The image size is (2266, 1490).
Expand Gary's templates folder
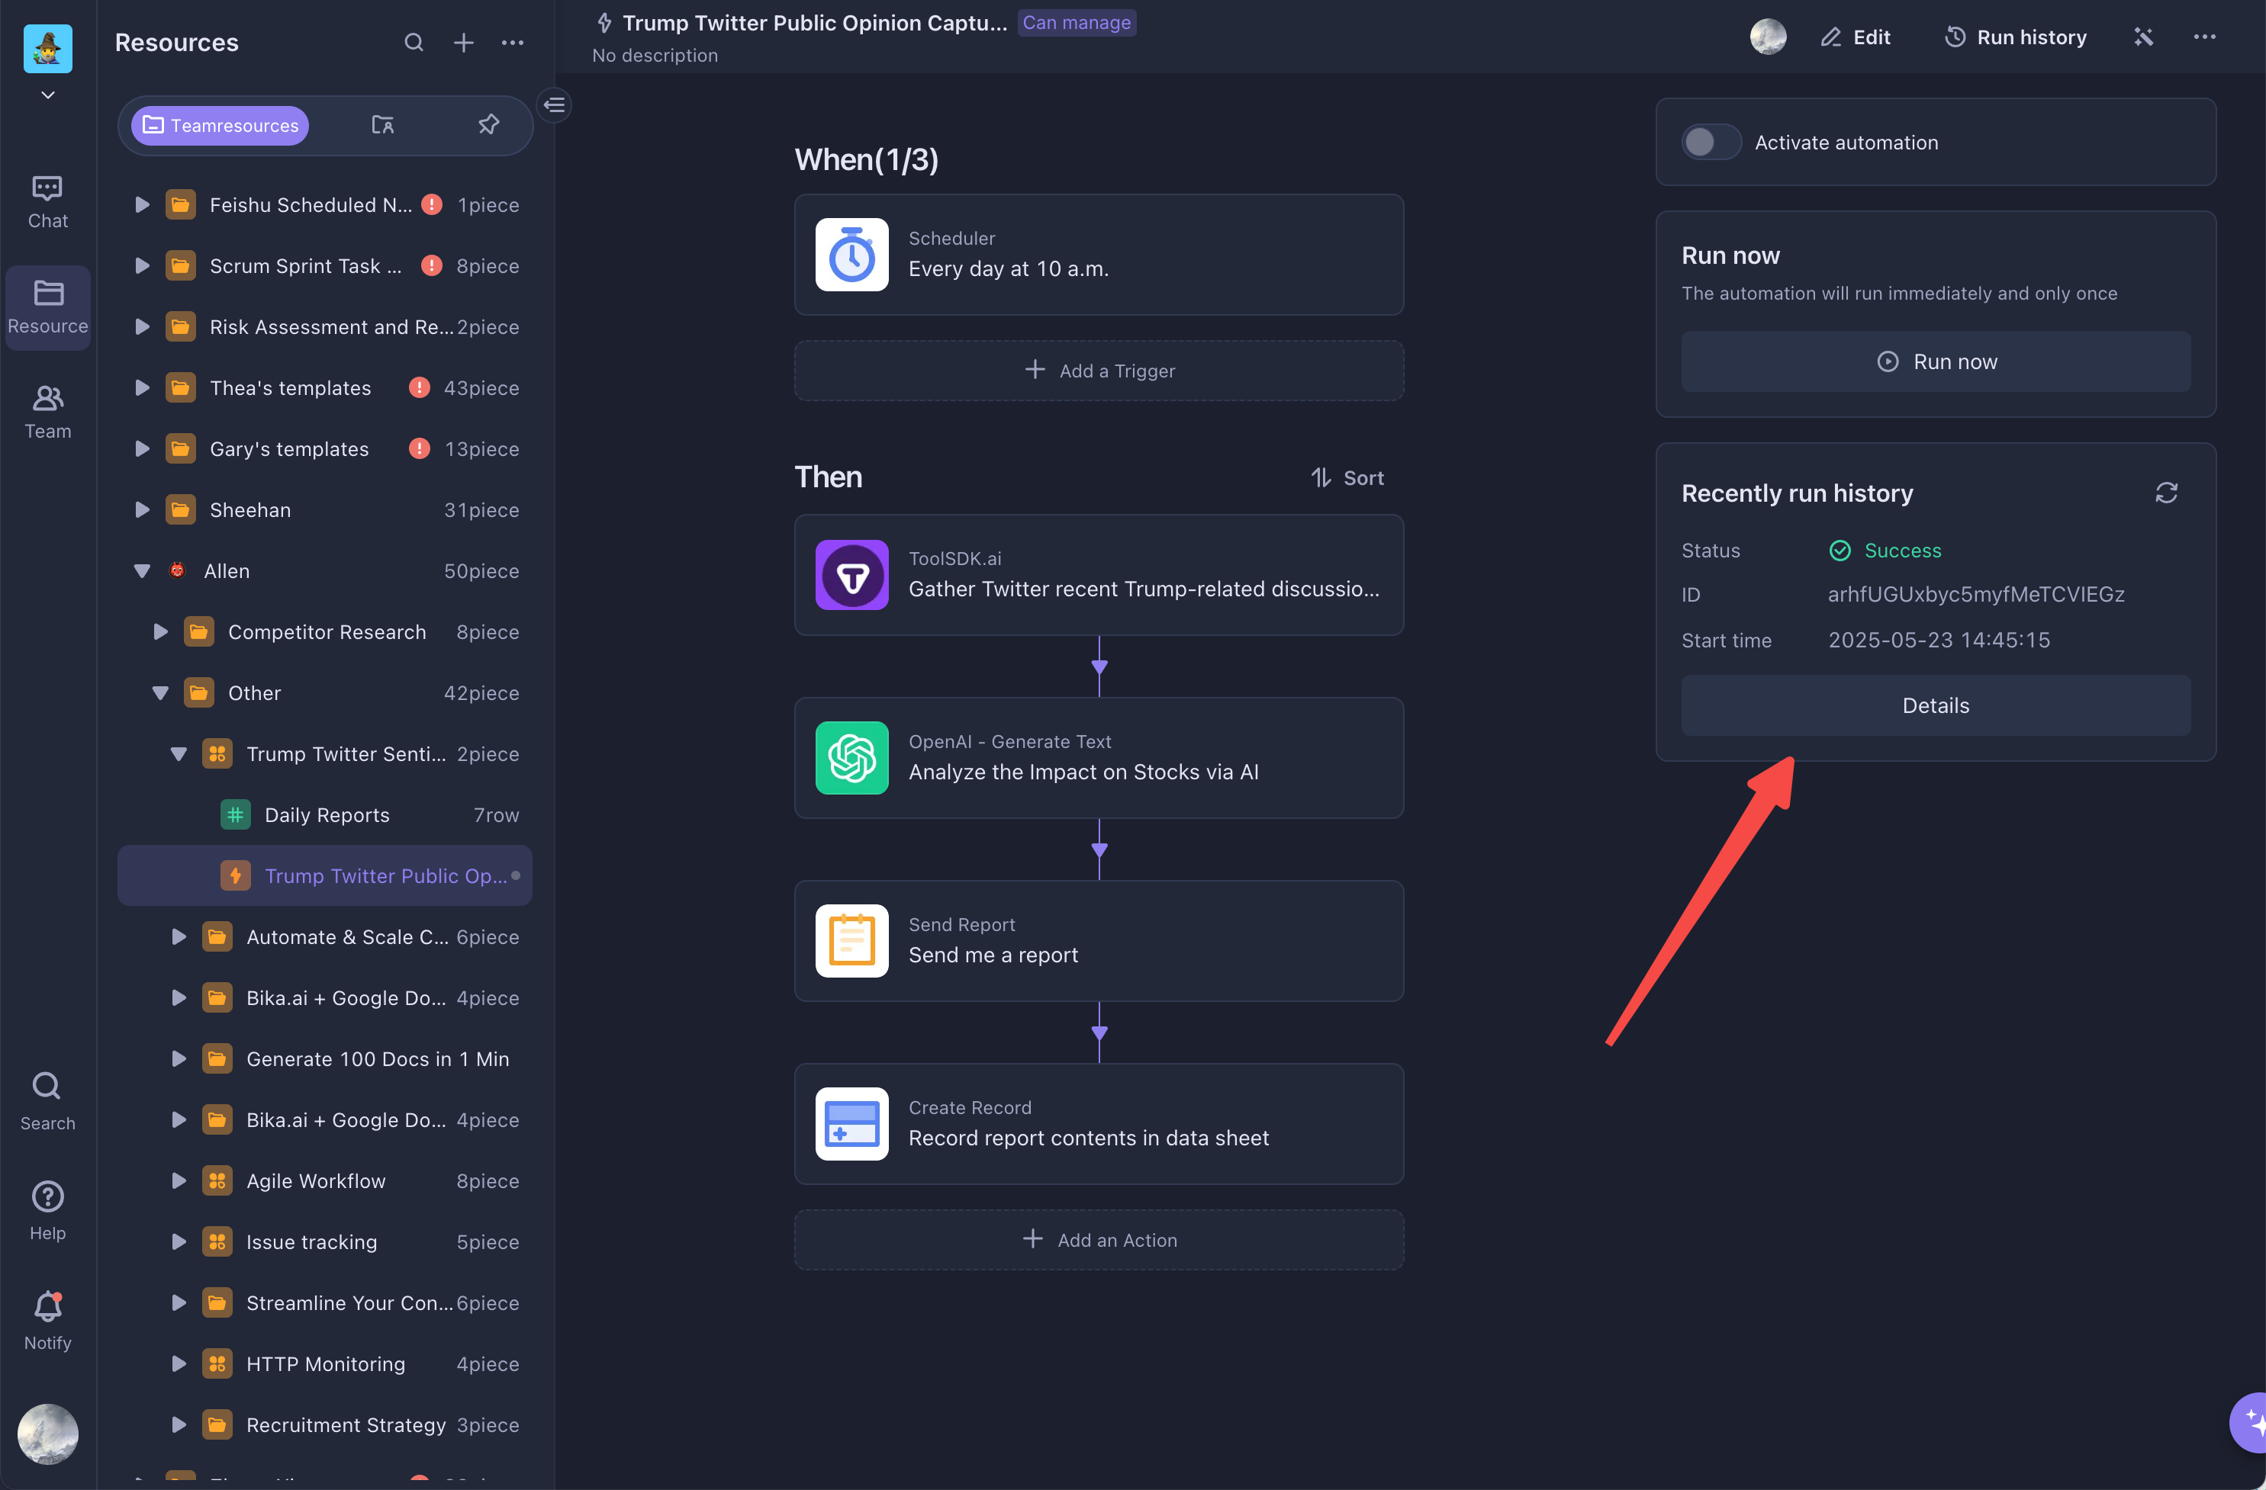tap(142, 448)
